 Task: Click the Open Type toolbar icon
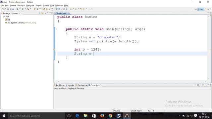44,9
